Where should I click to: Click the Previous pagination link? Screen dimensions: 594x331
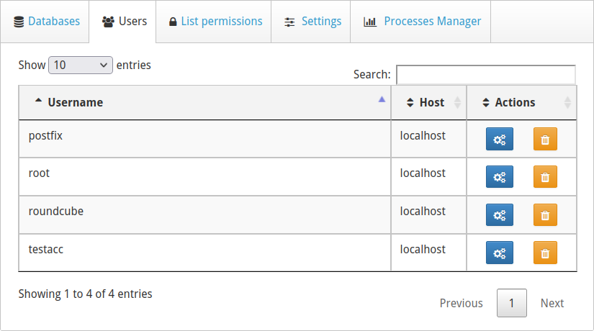pyautogui.click(x=461, y=303)
